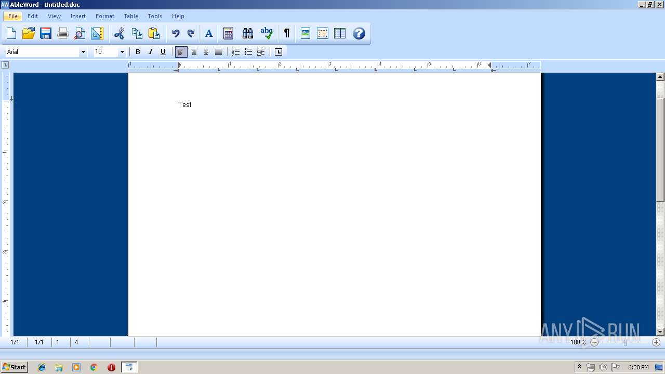
Task: Copy selection with the double page icon
Action: pyautogui.click(x=137, y=34)
